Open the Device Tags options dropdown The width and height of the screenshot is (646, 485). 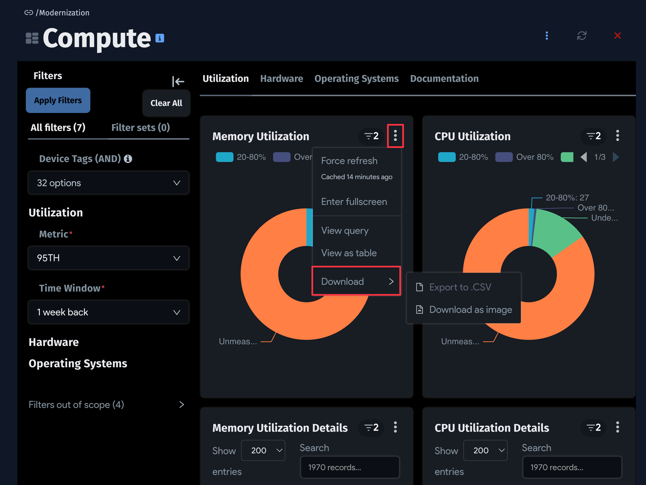pyautogui.click(x=108, y=183)
